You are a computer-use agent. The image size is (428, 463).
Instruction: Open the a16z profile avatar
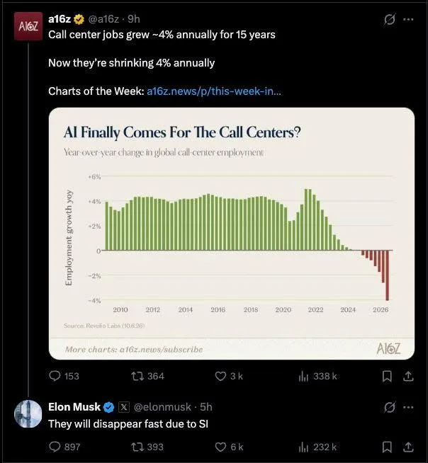pyautogui.click(x=28, y=26)
